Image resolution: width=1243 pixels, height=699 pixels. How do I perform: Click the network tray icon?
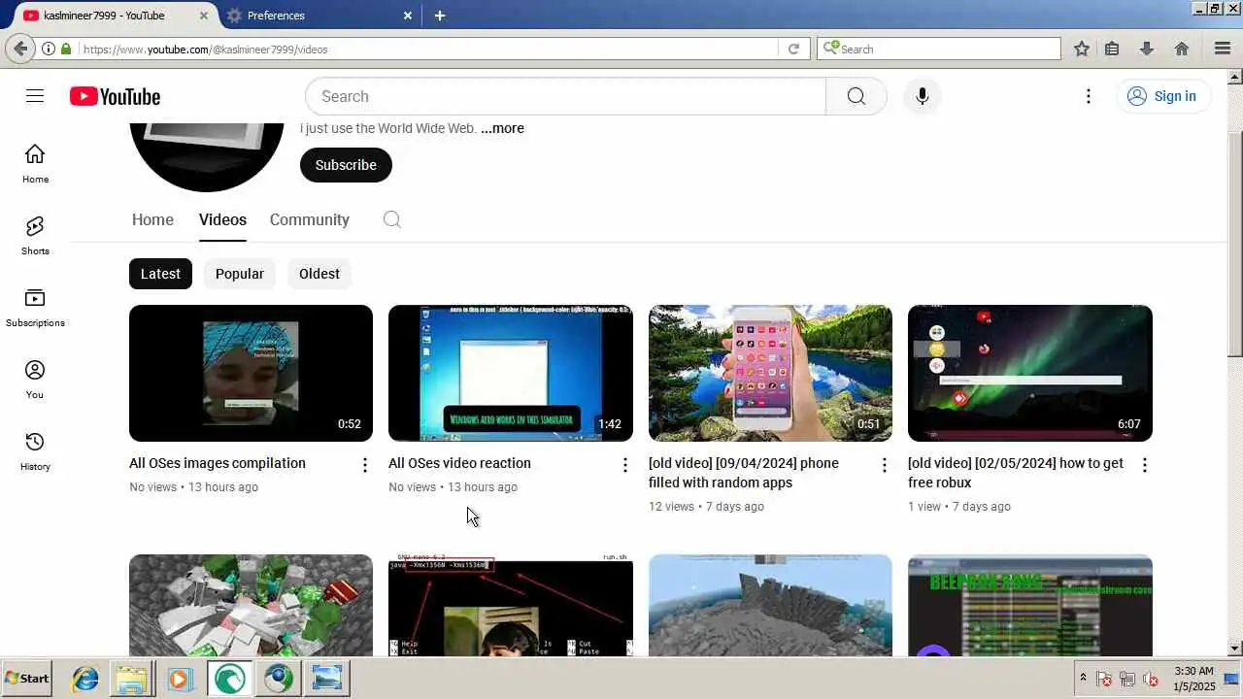[1127, 679]
